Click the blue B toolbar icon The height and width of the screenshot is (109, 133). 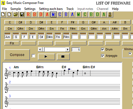pos(66,15)
